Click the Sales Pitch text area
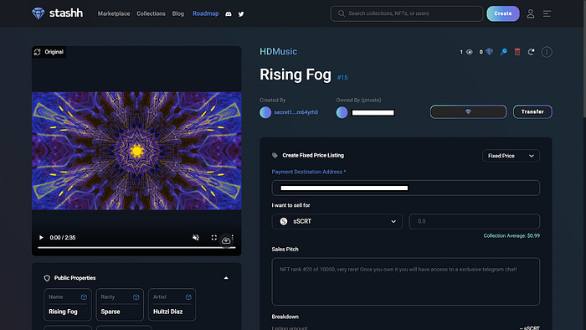586x330 pixels. click(405, 281)
